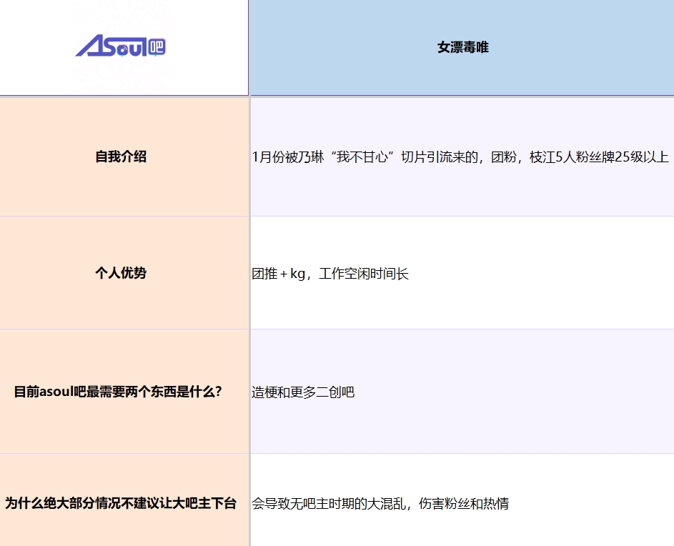The image size is (674, 546).
Task: Click the 团推+kg answer cell
Action: [x=462, y=273]
